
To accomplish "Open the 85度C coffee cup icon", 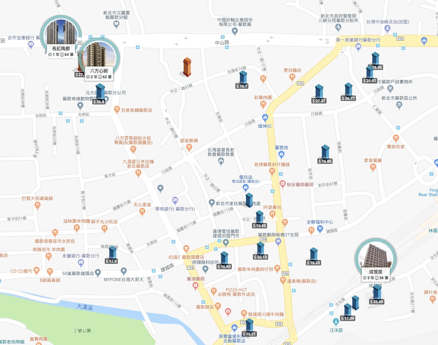I will click(186, 248).
